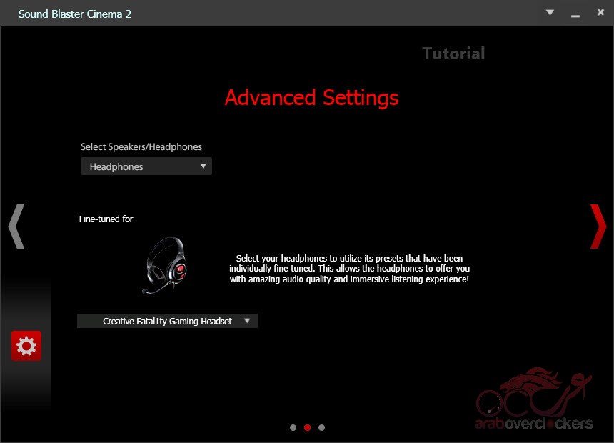Click the Tutorial label at the top

(x=453, y=54)
